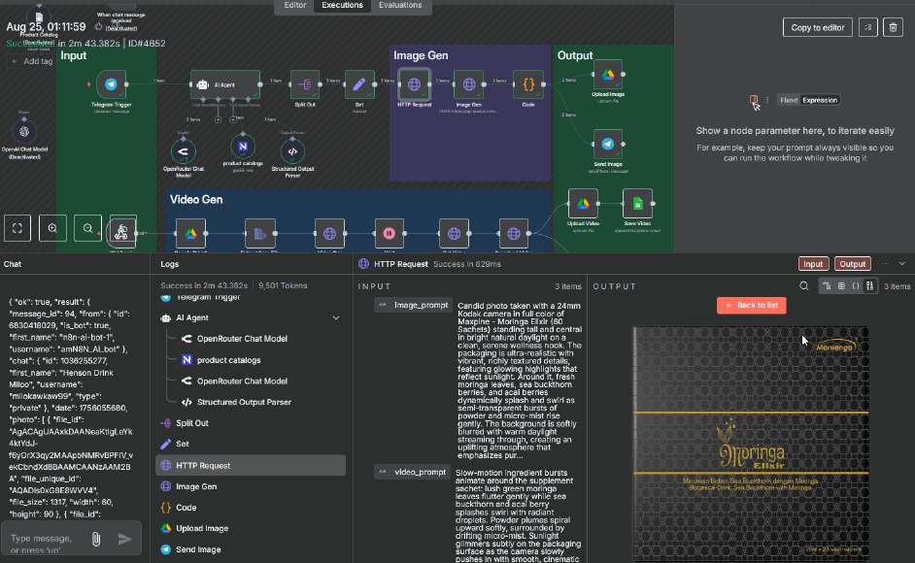Image resolution: width=915 pixels, height=563 pixels.
Task: Open the Send Image log entry
Action: click(x=251, y=549)
